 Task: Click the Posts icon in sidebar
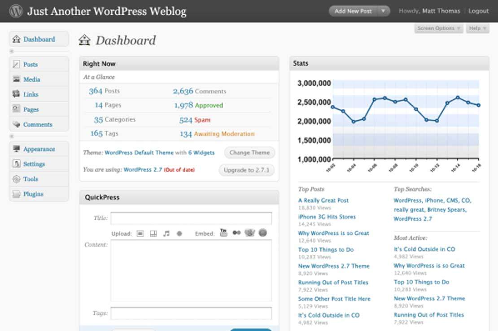pos(16,64)
